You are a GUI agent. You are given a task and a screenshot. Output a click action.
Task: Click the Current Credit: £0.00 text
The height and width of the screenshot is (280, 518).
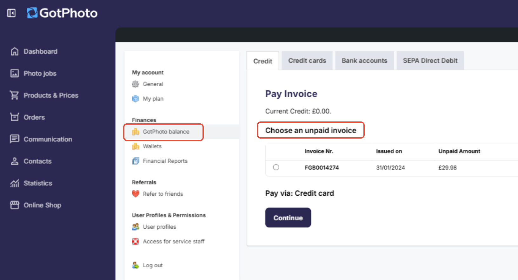click(x=298, y=111)
